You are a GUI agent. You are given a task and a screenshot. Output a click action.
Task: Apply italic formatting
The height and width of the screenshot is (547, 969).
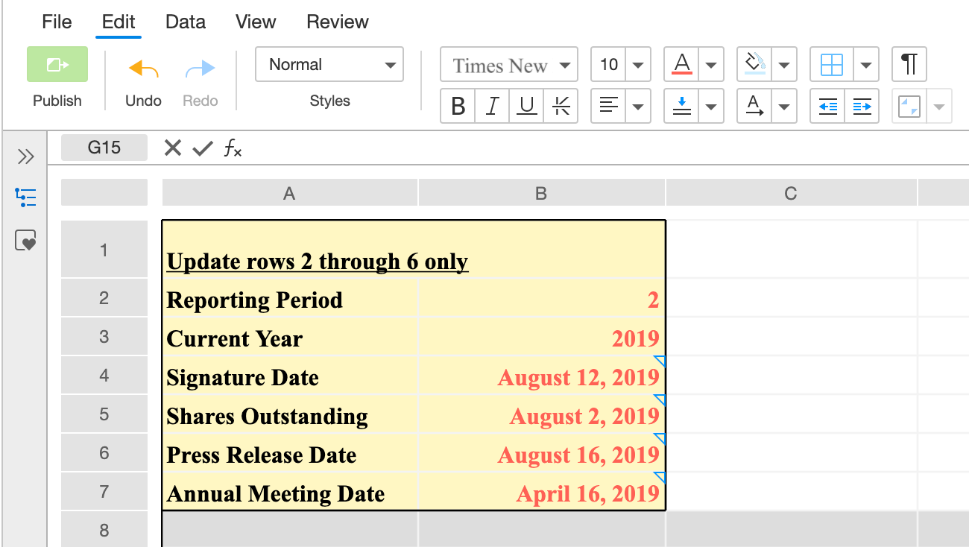(x=492, y=106)
